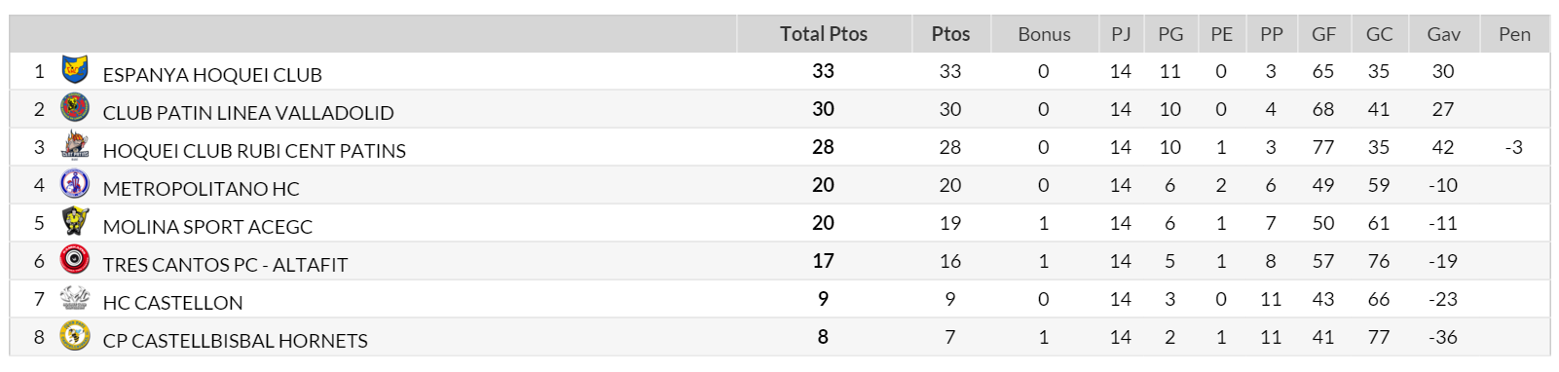Click the Metropolitano HC team badge
Viewport: 1559px width, 372px height.
click(75, 183)
